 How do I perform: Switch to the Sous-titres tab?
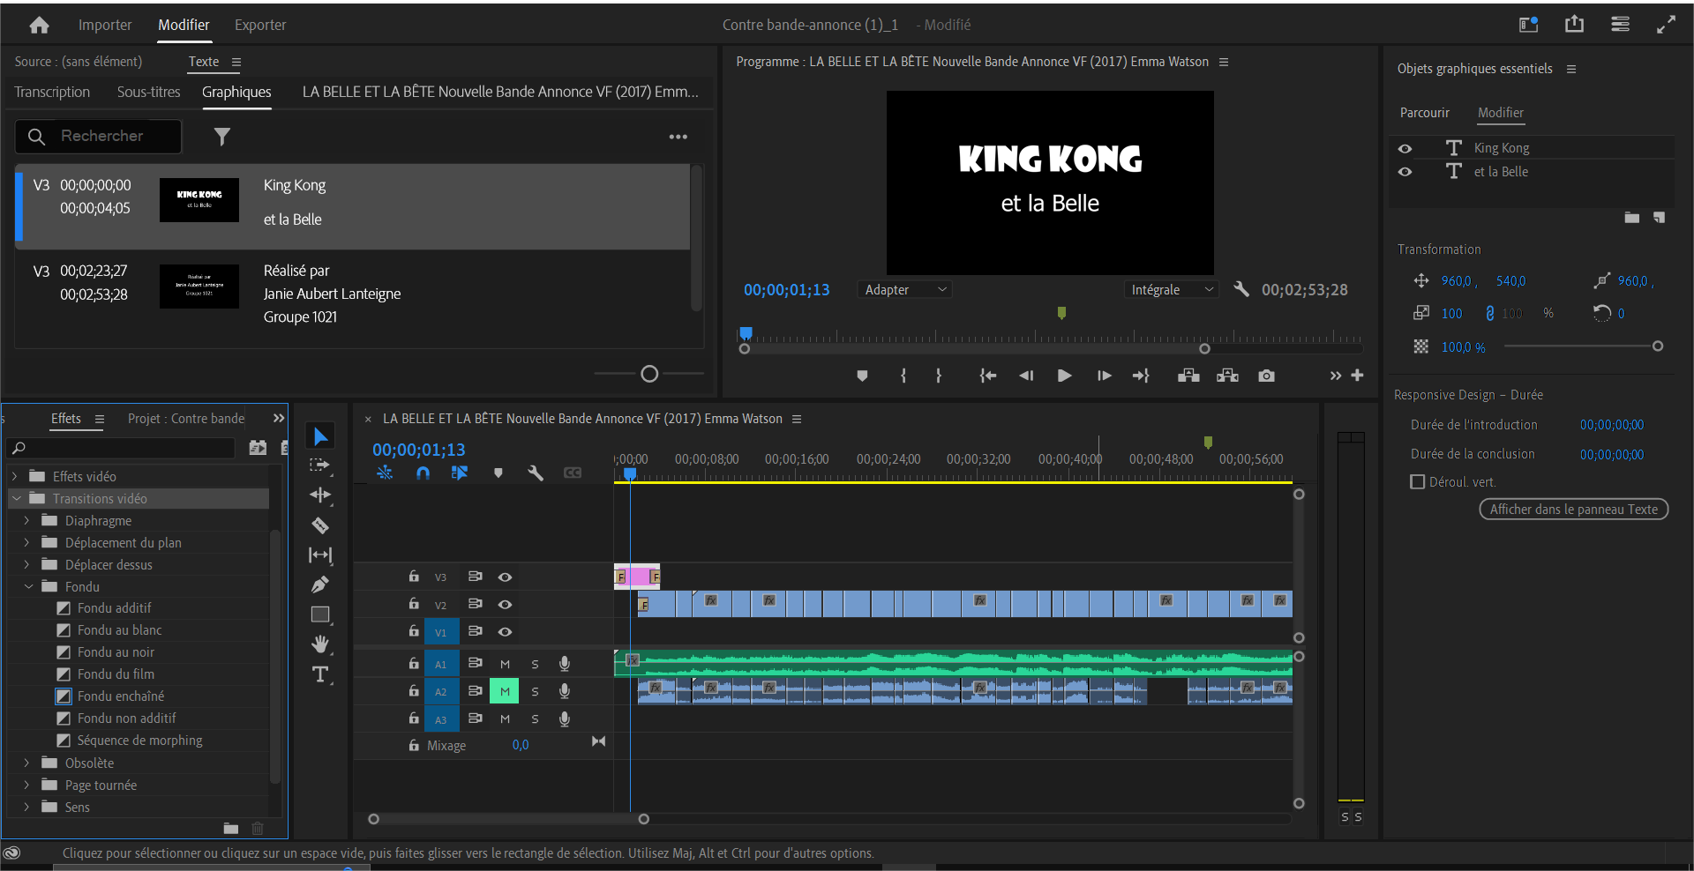(x=148, y=92)
